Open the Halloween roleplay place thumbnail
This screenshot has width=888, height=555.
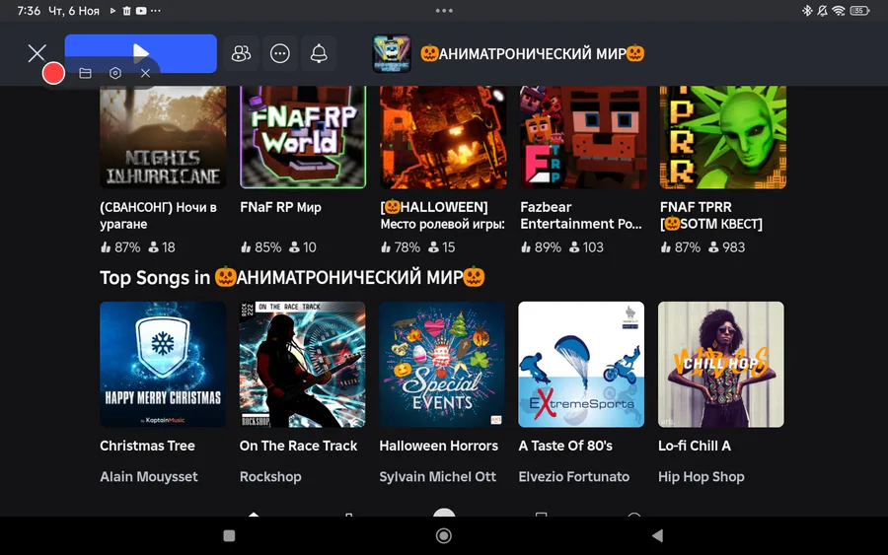(443, 137)
